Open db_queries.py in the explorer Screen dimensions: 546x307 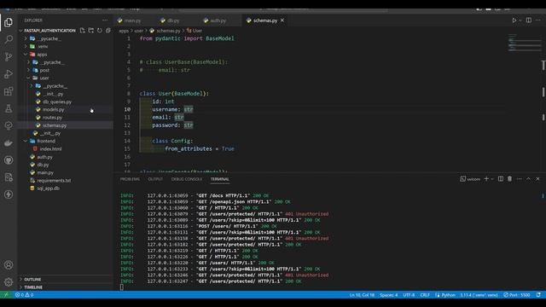click(x=57, y=101)
